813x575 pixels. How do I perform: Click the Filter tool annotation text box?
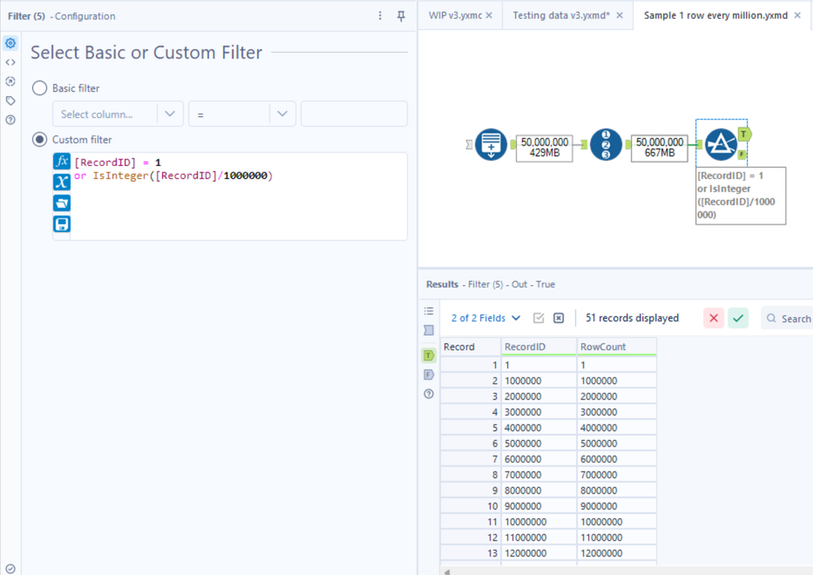tap(741, 195)
